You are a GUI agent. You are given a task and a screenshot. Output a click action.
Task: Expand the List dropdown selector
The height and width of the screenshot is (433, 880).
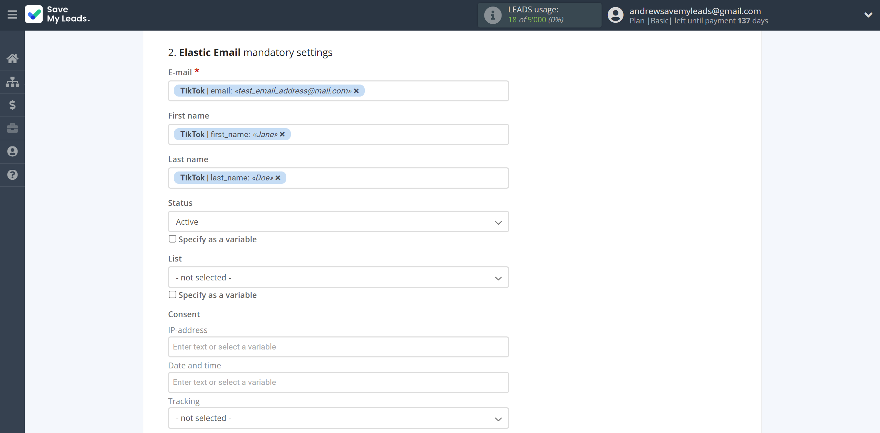(338, 277)
